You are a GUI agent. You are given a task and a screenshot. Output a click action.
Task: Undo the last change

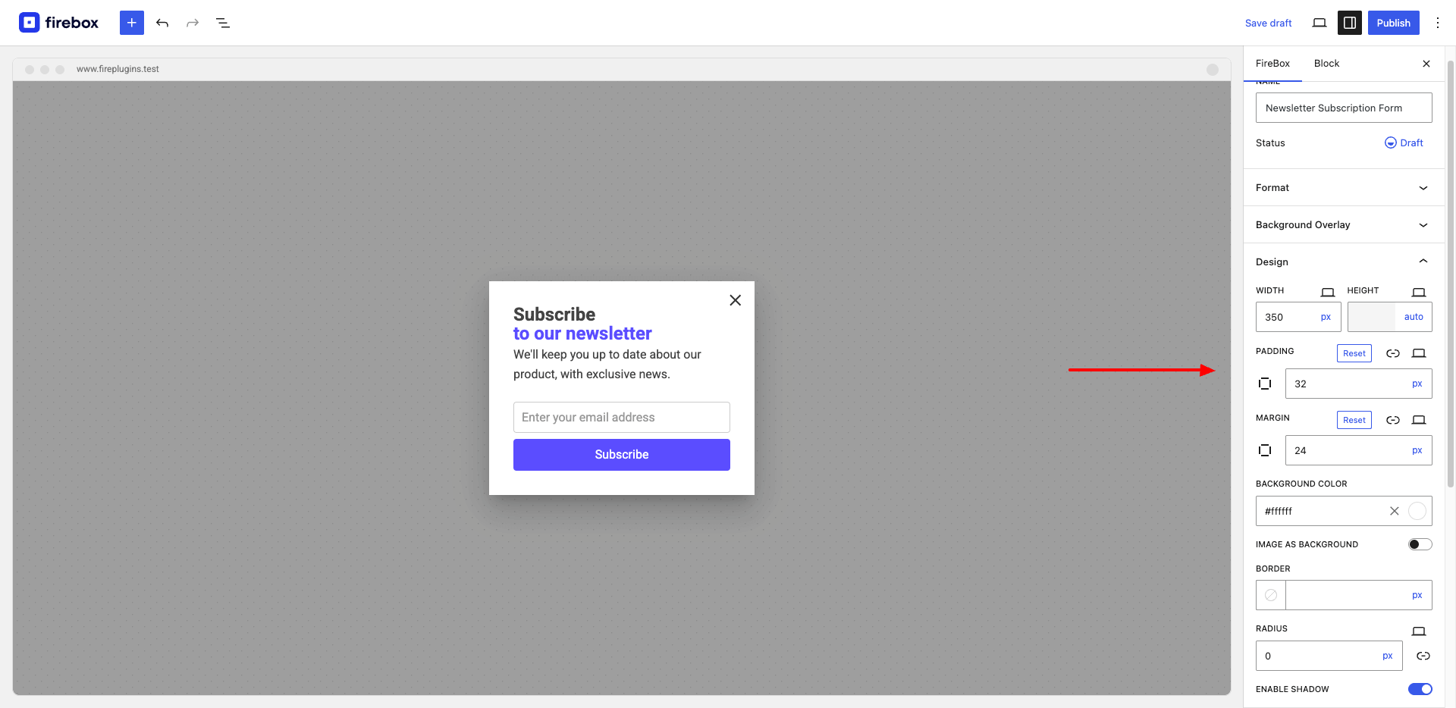pos(162,23)
